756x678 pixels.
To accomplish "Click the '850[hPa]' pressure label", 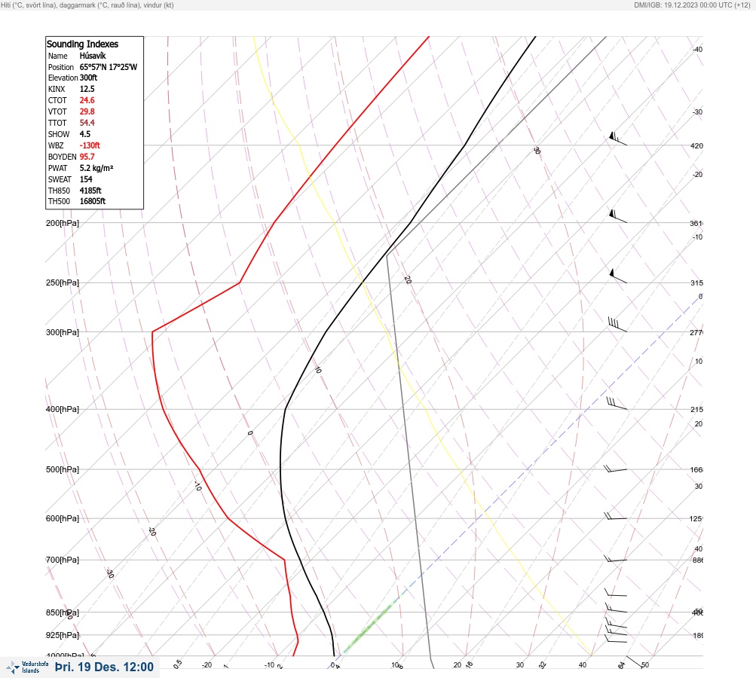I will point(63,612).
